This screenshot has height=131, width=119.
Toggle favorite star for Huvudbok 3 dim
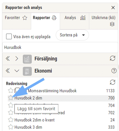(x=11, y=127)
